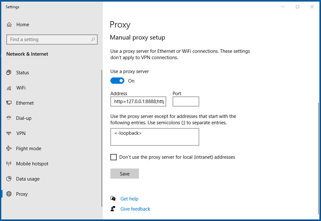
Task: Click the Data usage pie icon
Action: point(9,179)
